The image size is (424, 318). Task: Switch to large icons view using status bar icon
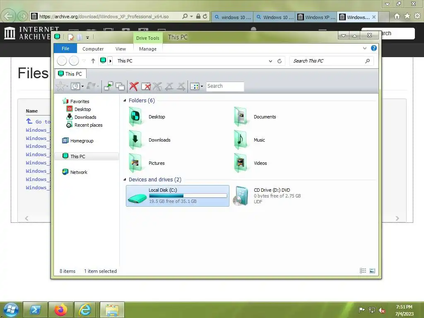coord(372,271)
